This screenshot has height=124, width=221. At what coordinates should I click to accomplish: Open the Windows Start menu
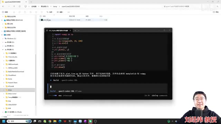(x=4, y=121)
